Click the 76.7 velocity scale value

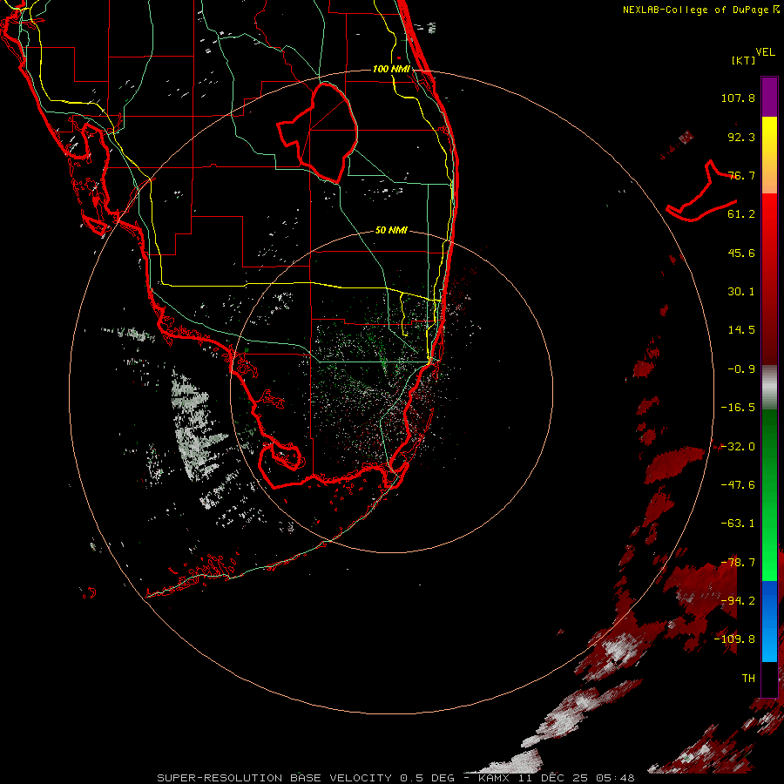click(741, 175)
